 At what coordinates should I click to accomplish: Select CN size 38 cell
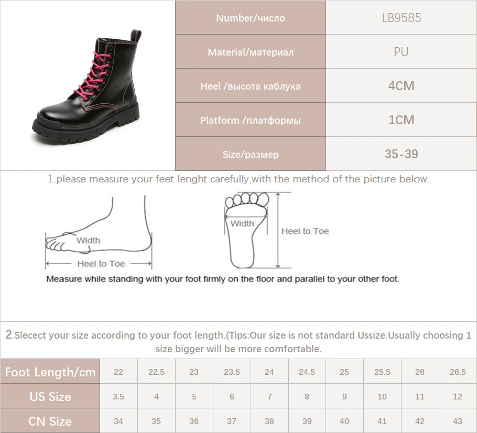point(269,421)
